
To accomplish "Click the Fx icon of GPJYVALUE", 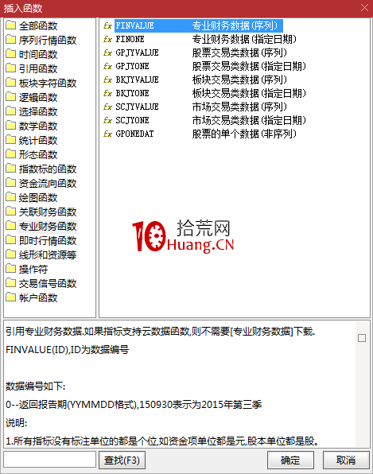I will 107,53.
